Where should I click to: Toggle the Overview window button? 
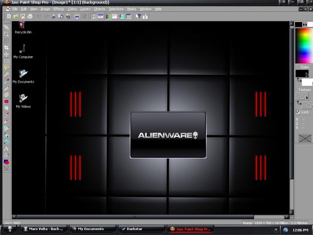click(x=129, y=16)
